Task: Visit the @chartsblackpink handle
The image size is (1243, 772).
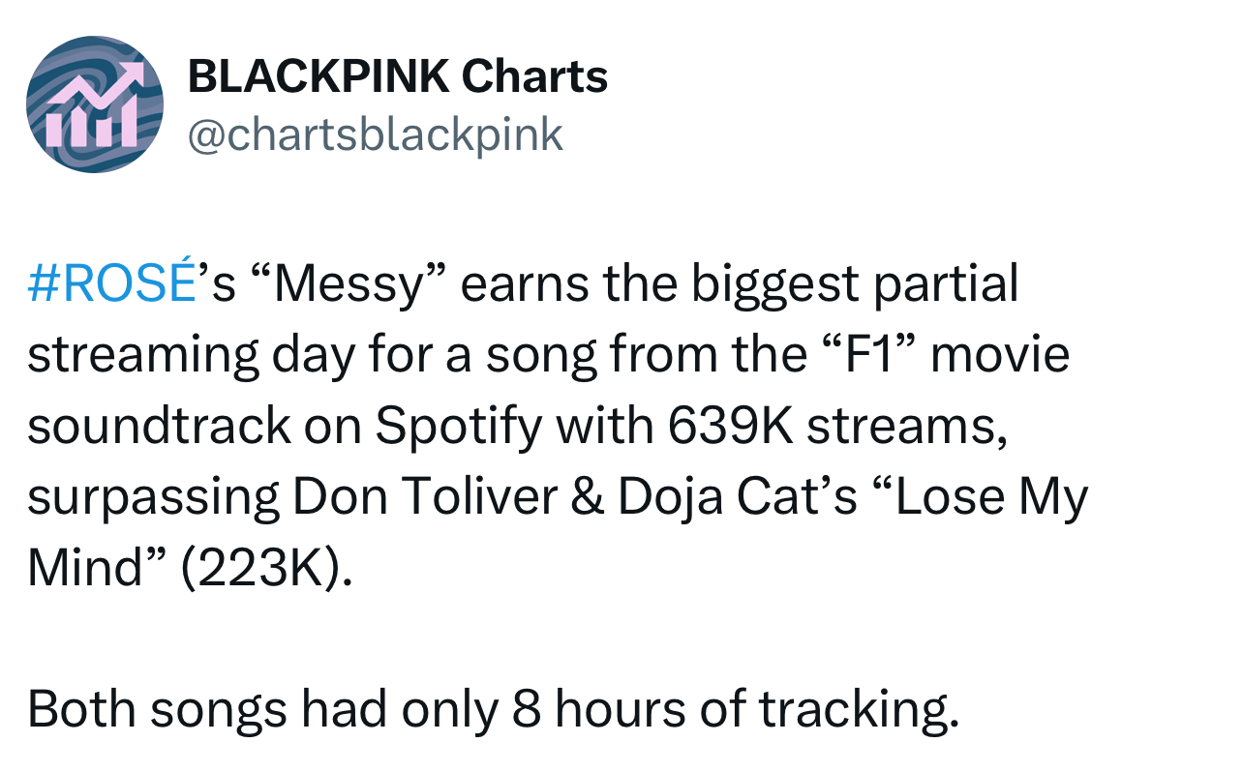Action: [x=374, y=135]
